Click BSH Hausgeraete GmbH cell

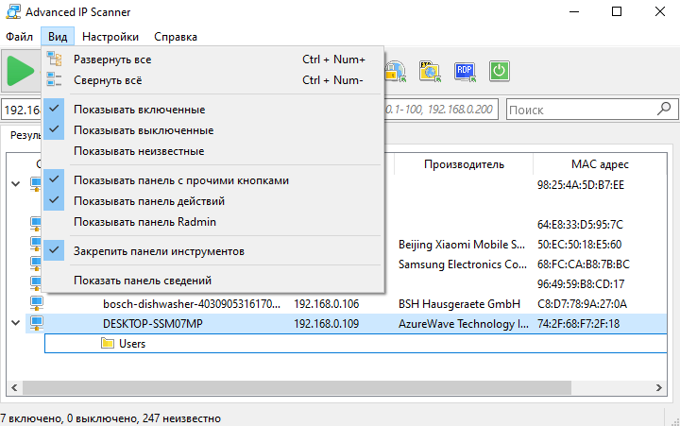(x=459, y=303)
